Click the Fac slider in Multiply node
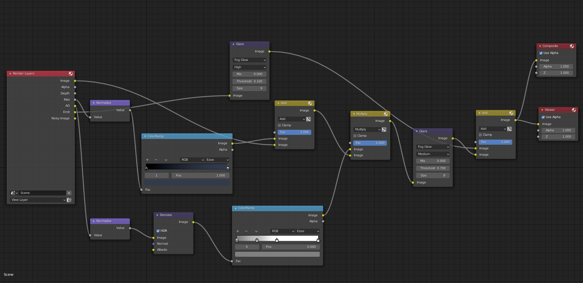The height and width of the screenshot is (283, 583). click(370, 143)
